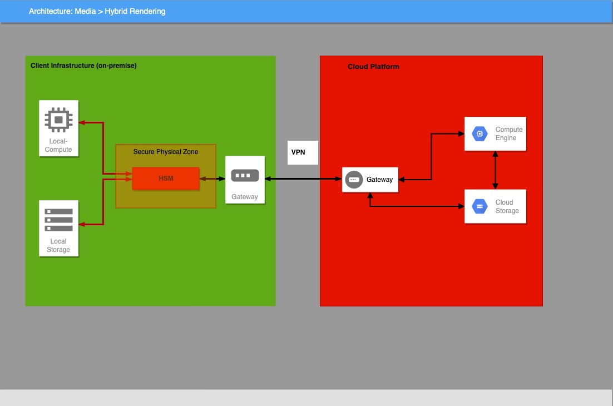This screenshot has height=406, width=613.
Task: Select Client Infrastructure (on-premise) label
Action: tap(83, 66)
